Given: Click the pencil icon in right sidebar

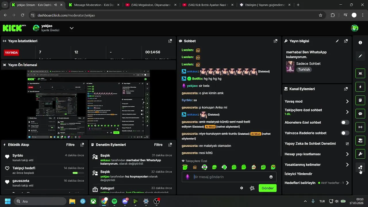Looking at the screenshot, I should click(360, 56).
